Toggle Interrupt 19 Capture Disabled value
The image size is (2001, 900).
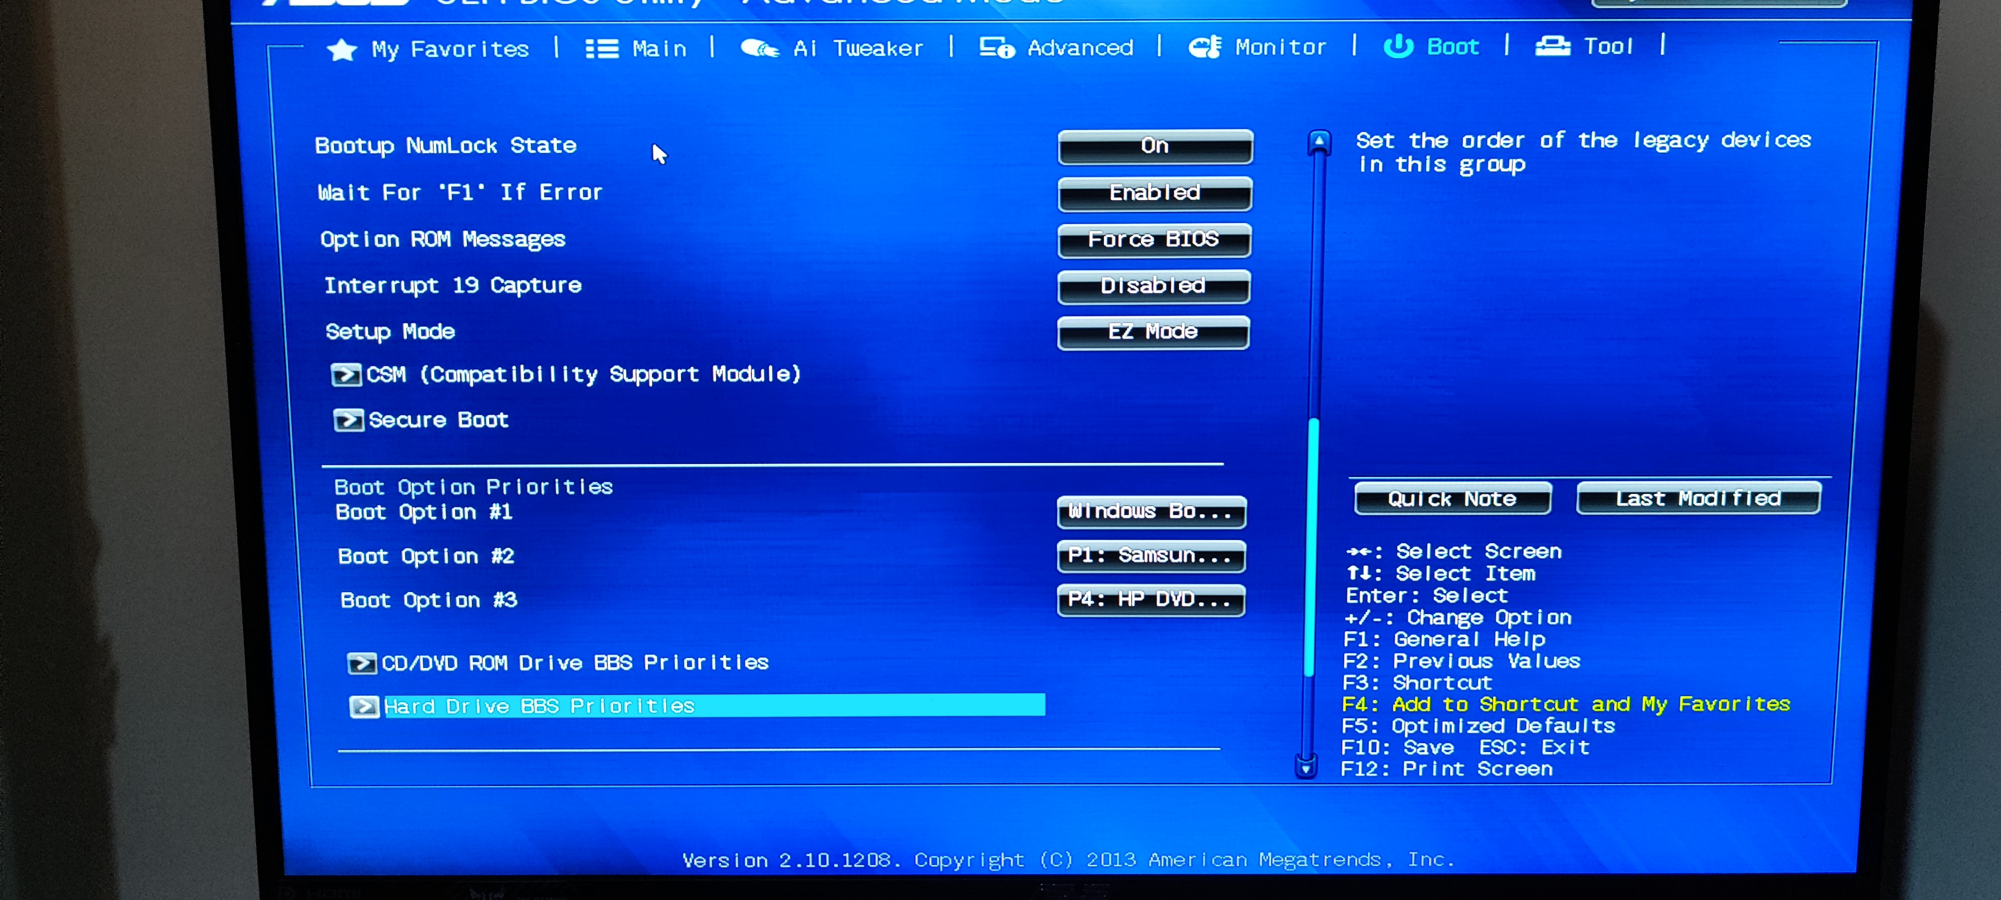(1154, 286)
